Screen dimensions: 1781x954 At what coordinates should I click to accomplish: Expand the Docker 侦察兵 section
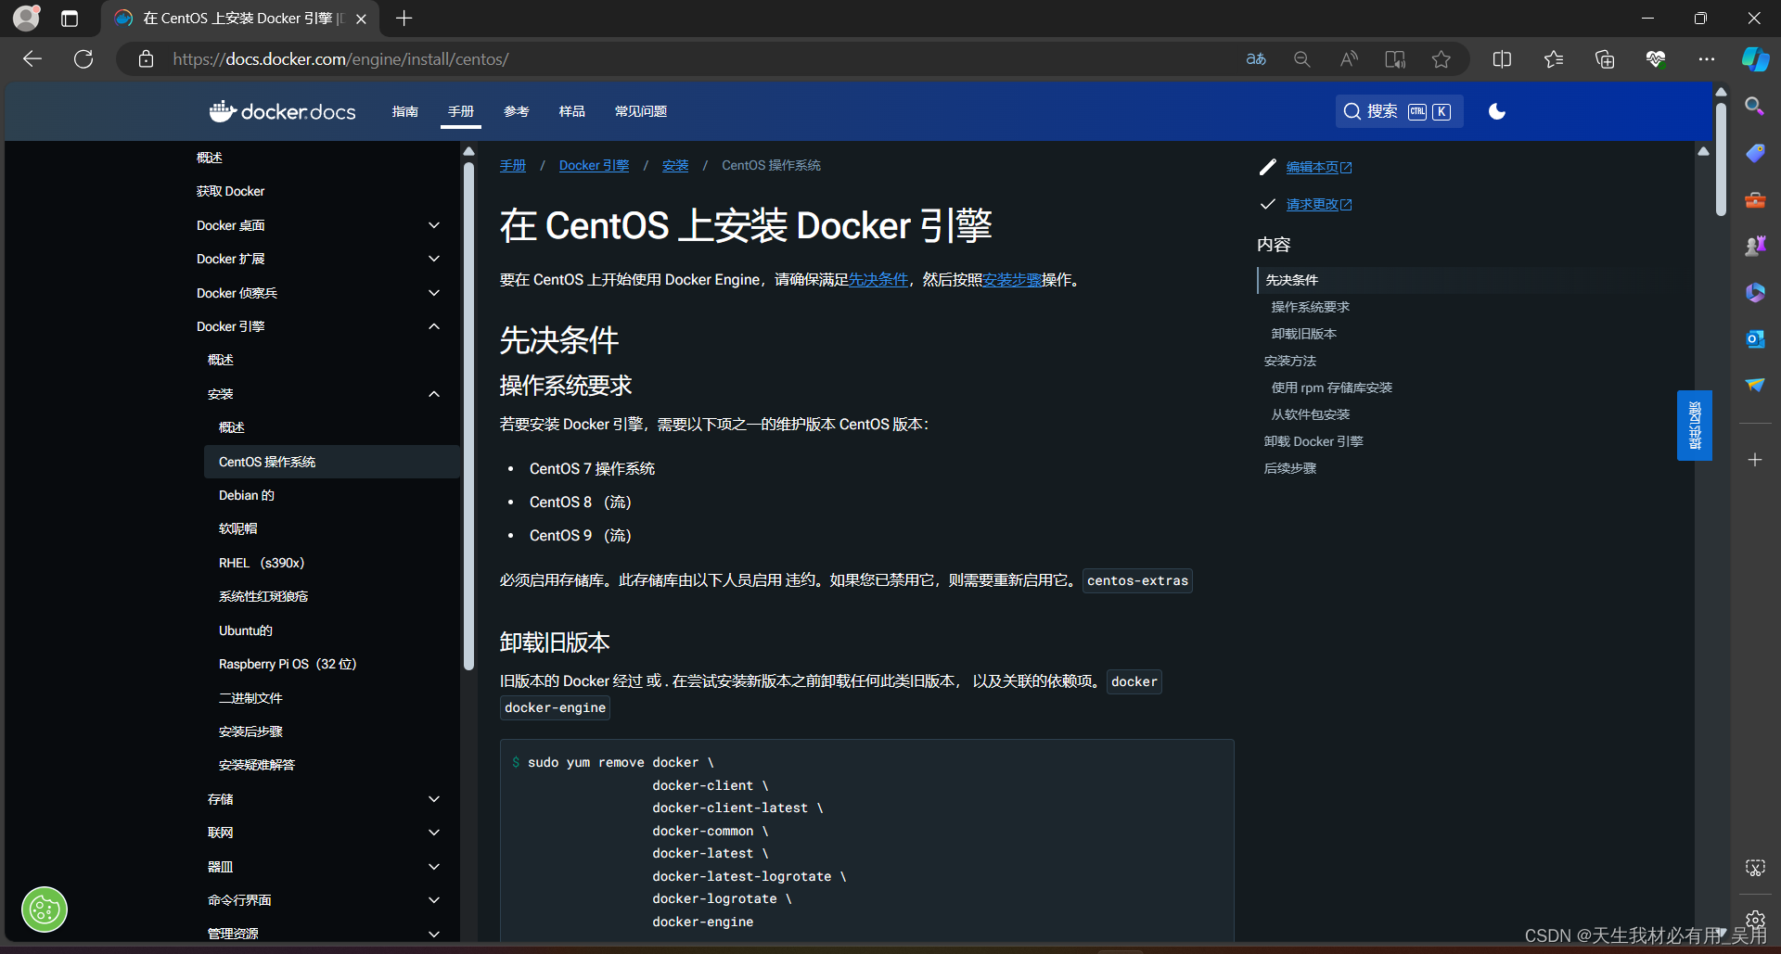[x=433, y=293]
